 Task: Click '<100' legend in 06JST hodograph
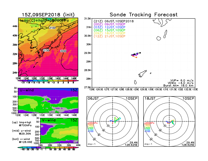[x=90, y=131]
